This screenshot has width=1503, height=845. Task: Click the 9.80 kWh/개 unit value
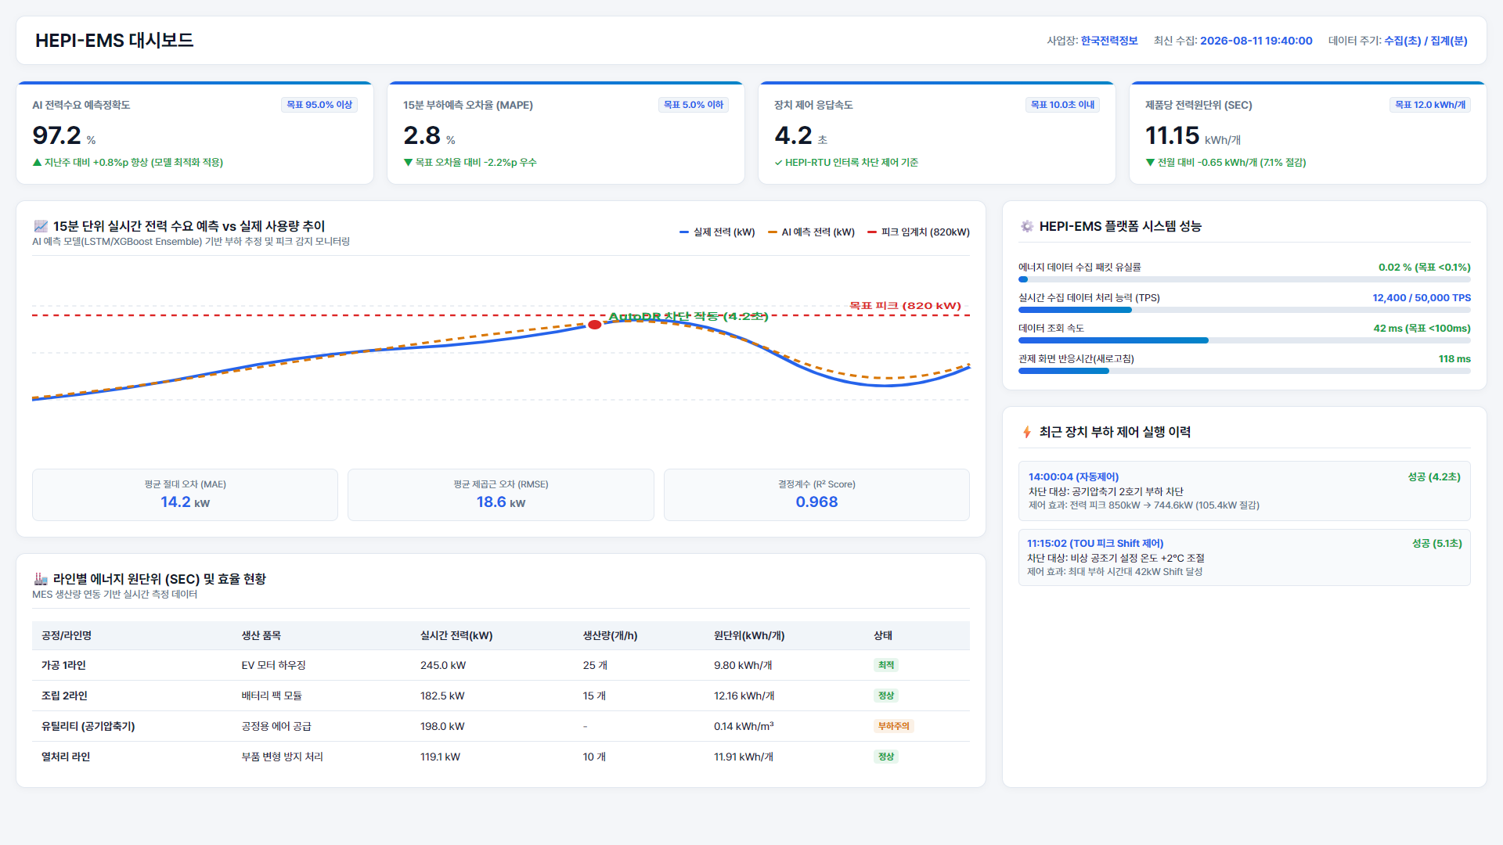[x=743, y=666]
